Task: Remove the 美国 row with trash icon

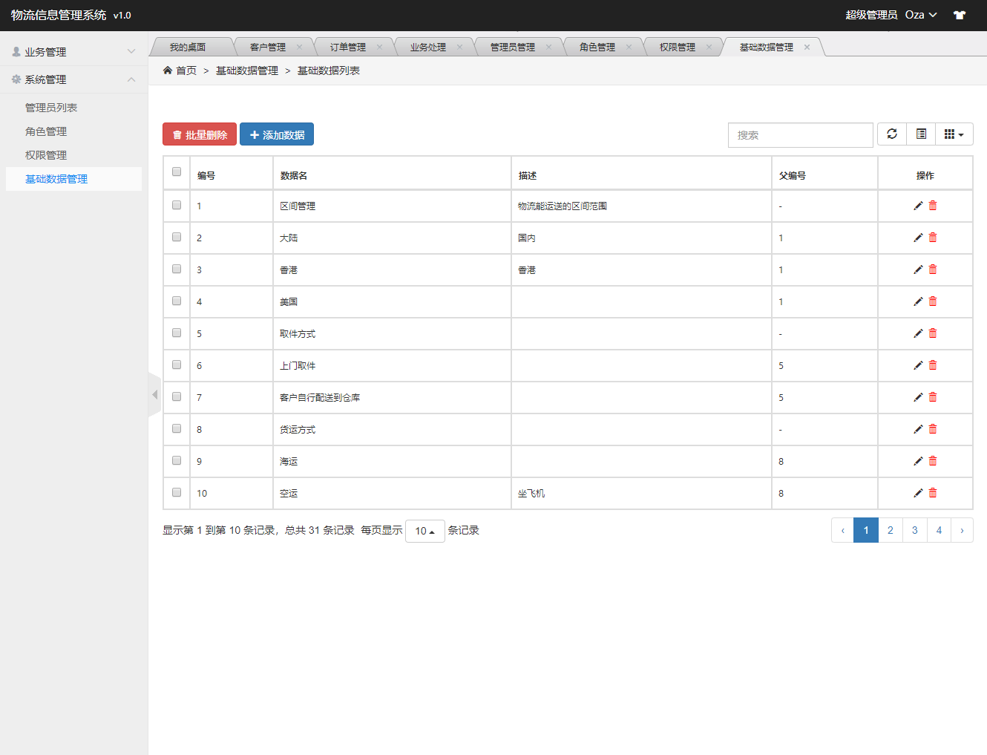Action: point(933,301)
